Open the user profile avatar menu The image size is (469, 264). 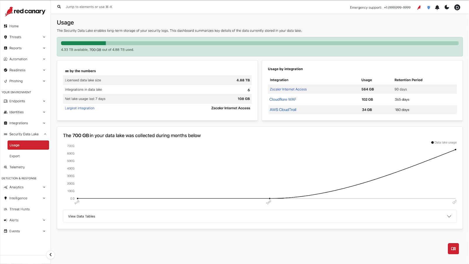click(x=457, y=8)
